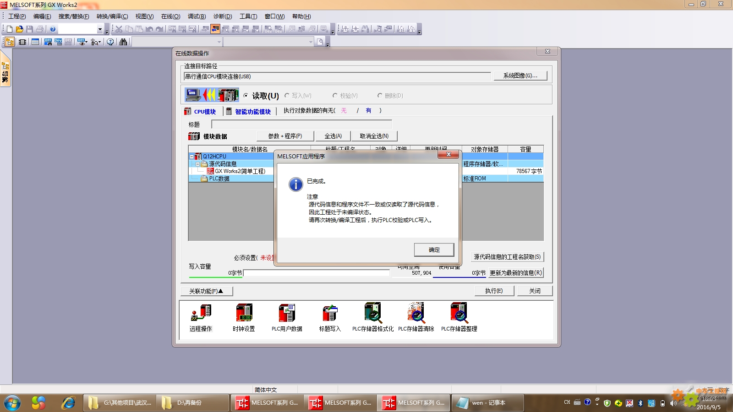This screenshot has width=733, height=412.
Task: Click the 容量 column header
Action: click(526, 149)
